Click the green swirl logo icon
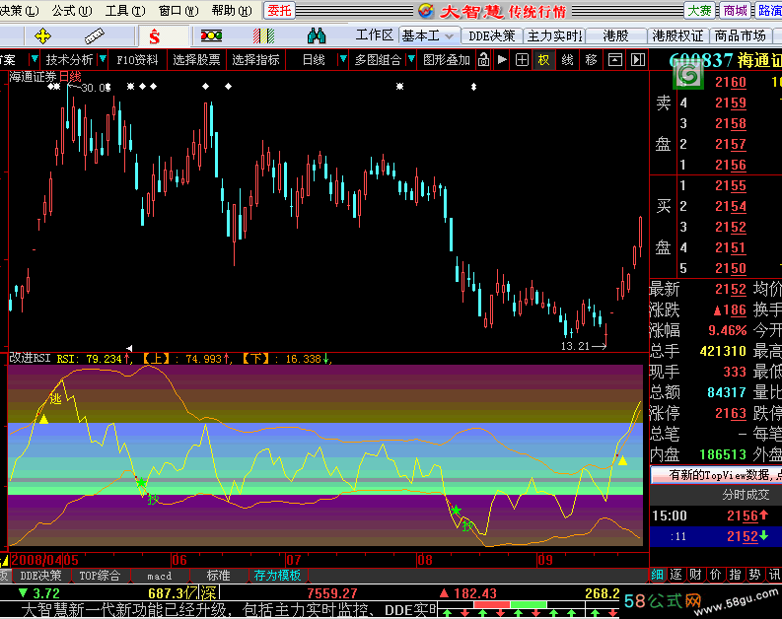This screenshot has height=619, width=782. pyautogui.click(x=688, y=76)
